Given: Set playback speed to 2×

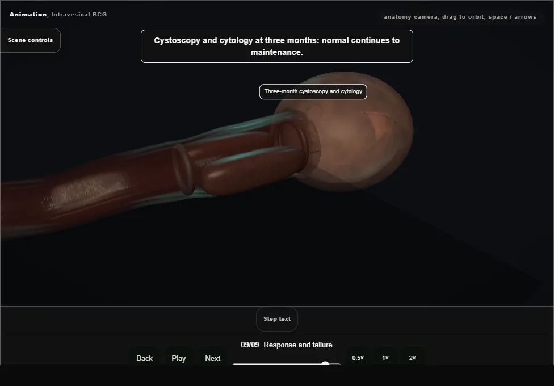Looking at the screenshot, I should [x=412, y=358].
